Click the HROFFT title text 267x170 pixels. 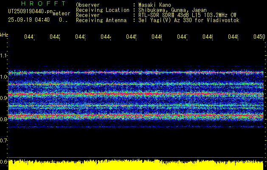[43, 4]
